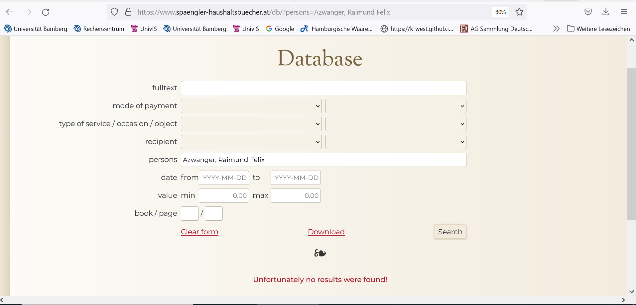The height and width of the screenshot is (305, 636).
Task: Click the Clear form link
Action: 199,232
